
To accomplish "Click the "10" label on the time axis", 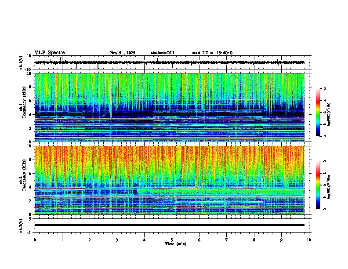I will coord(309,240).
